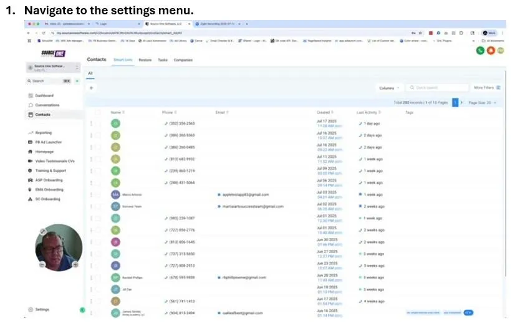The height and width of the screenshot is (326, 515).
Task: Select the Marco Antonio row checkbox
Action: (x=97, y=194)
